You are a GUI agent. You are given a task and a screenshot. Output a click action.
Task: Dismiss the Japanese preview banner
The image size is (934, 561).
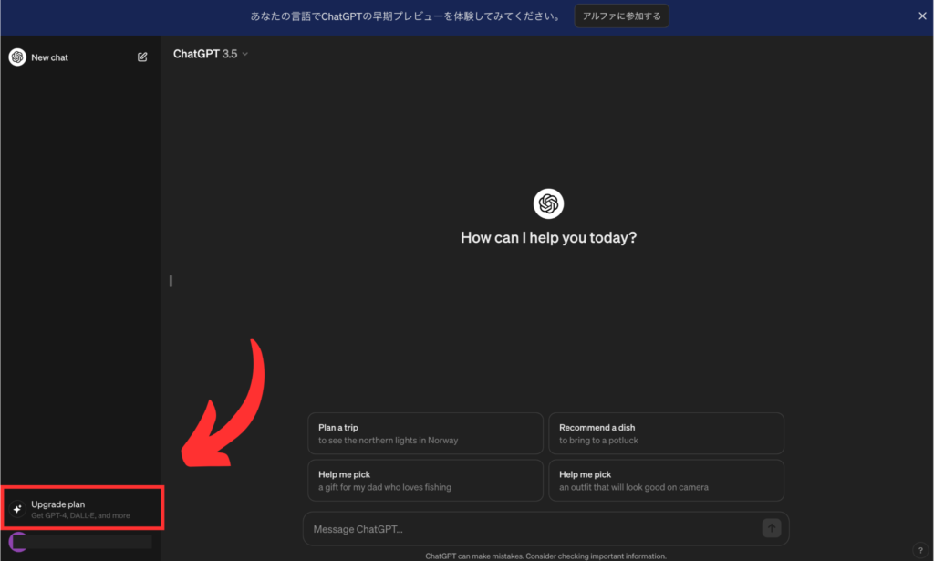pos(922,16)
